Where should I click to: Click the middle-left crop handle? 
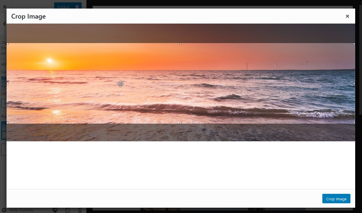click(7, 83)
